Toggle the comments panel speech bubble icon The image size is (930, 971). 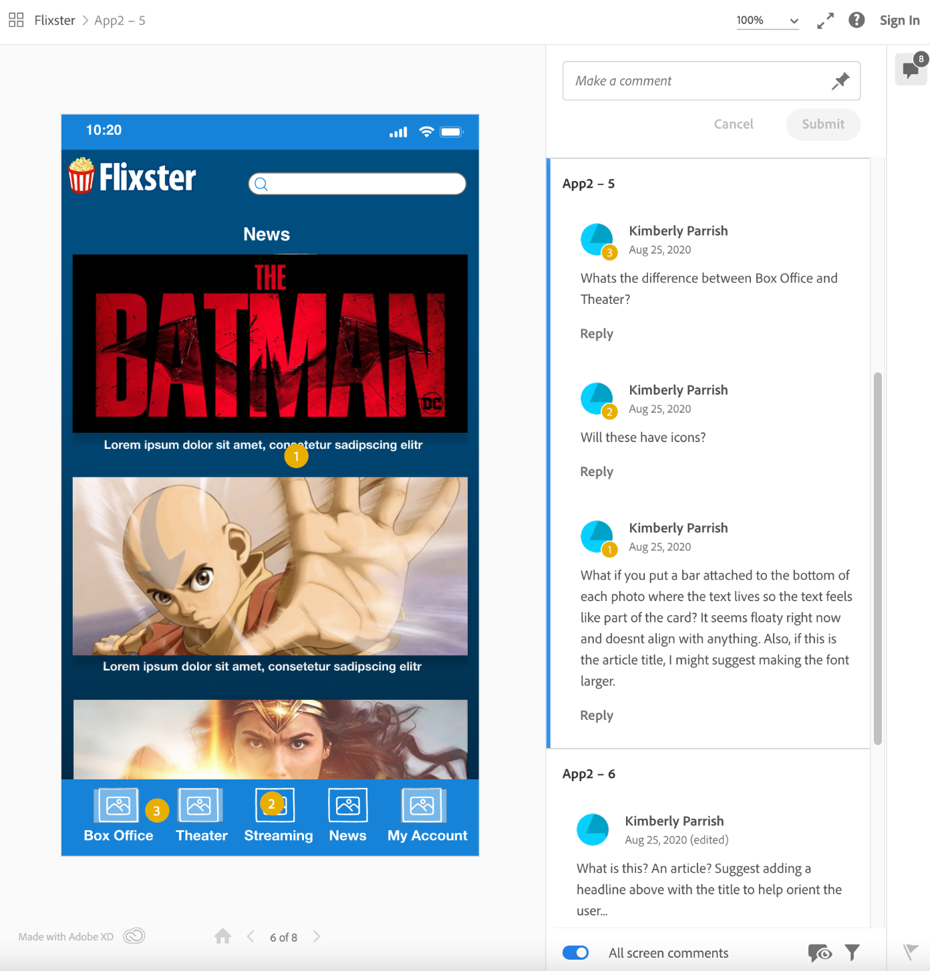(x=911, y=69)
